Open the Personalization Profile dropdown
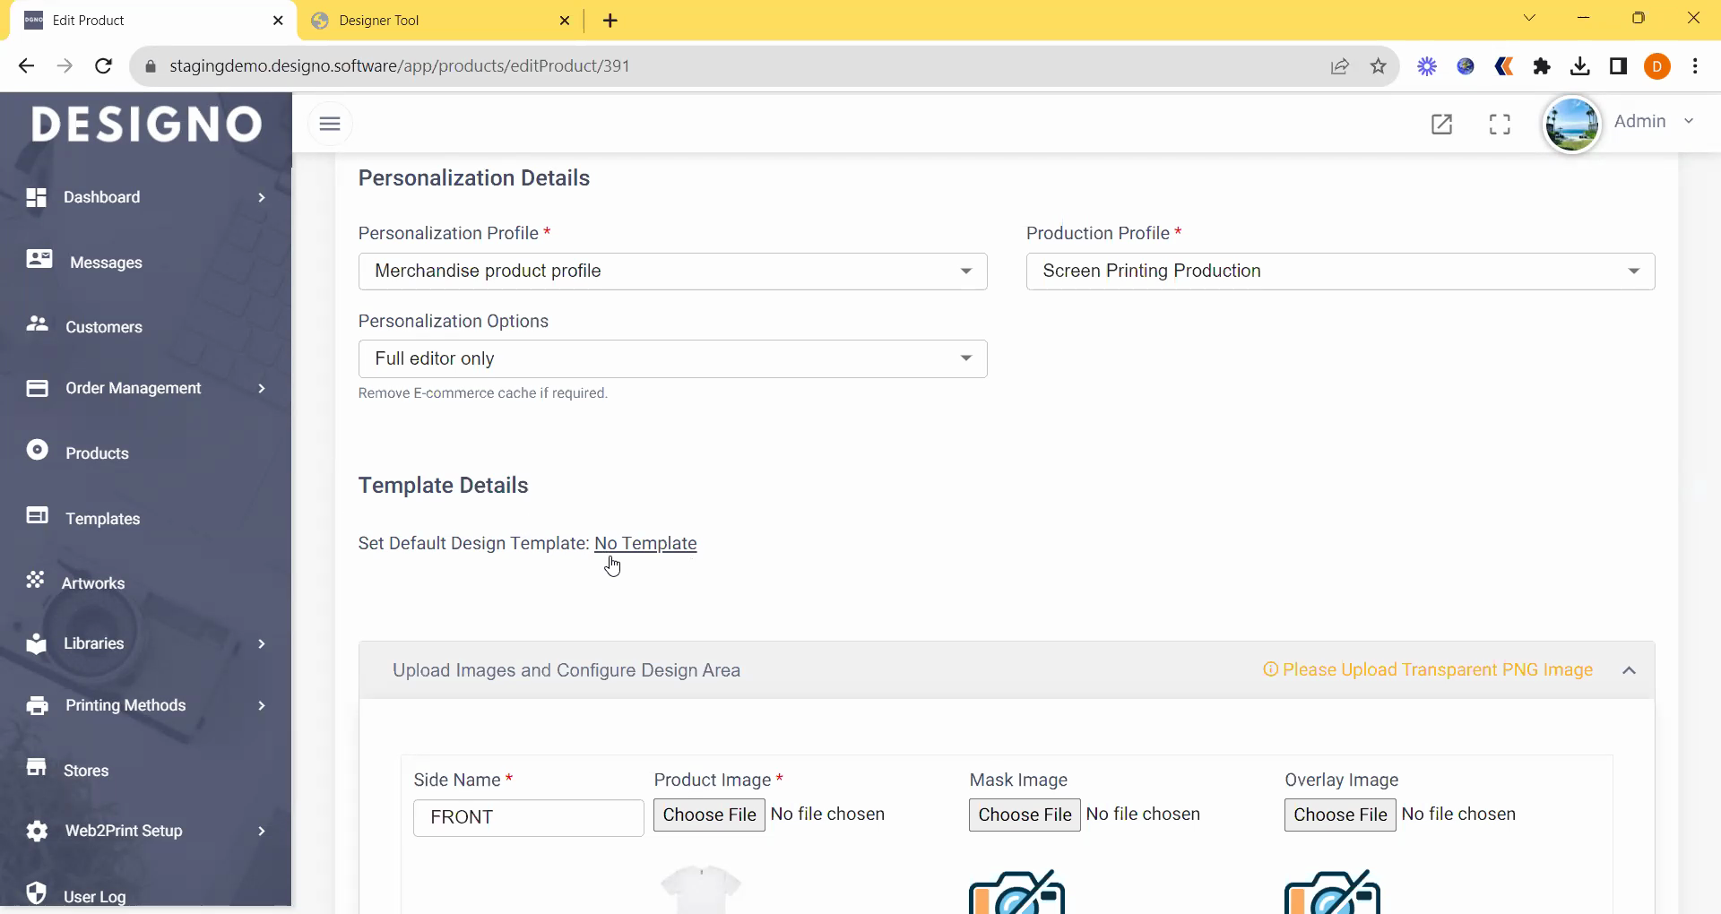The height and width of the screenshot is (914, 1721). (x=672, y=272)
